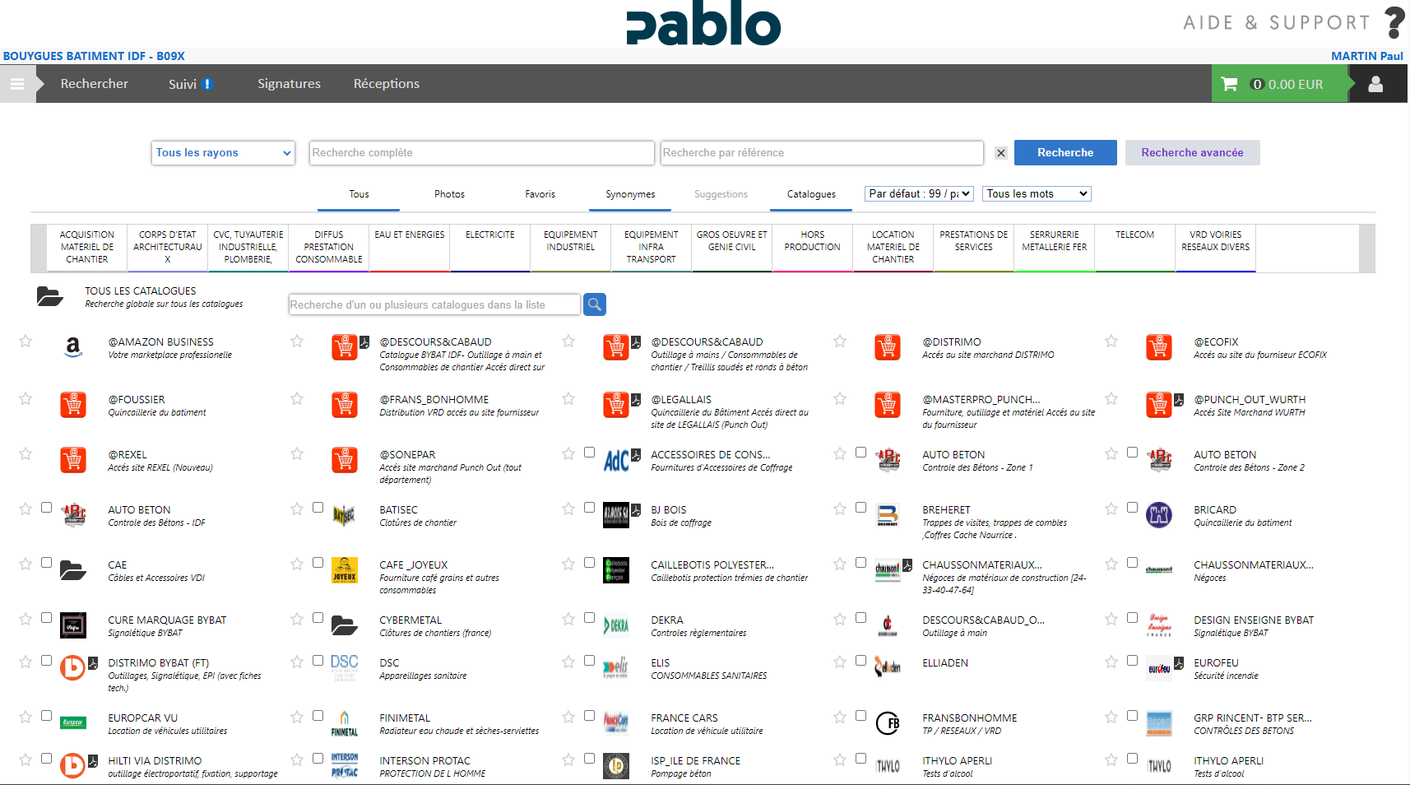
Task: Click the Recherche avancée button
Action: (1191, 153)
